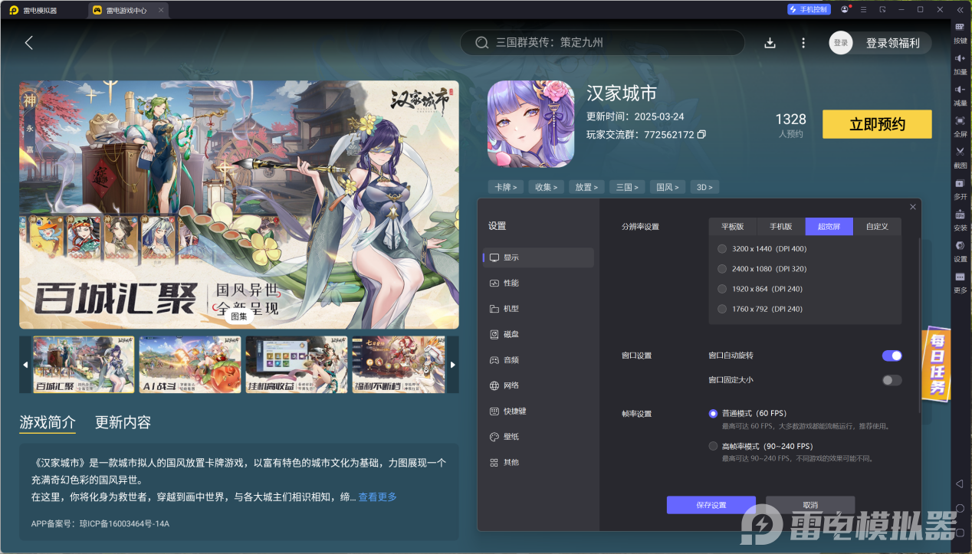
Task: Enable the 窗口固定大小 toggle
Action: 892,380
